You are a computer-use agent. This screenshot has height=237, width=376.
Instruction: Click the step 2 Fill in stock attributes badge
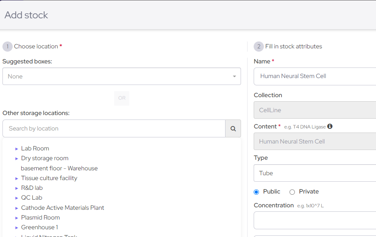[x=259, y=46]
